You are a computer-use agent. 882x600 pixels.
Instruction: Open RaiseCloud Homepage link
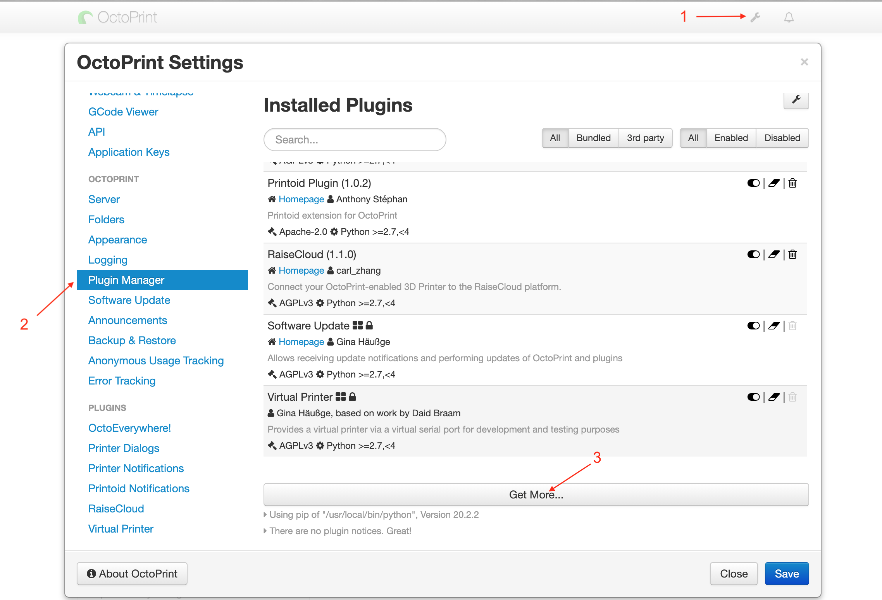(x=301, y=271)
